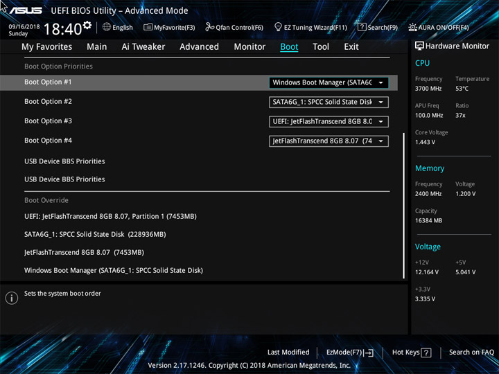
Task: Click Boot Override heading
Action: [46, 200]
